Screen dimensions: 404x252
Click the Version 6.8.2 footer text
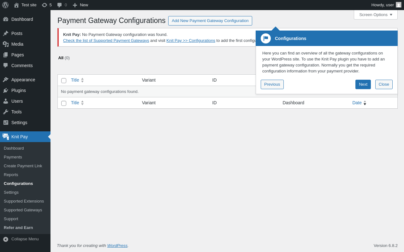coord(386,246)
